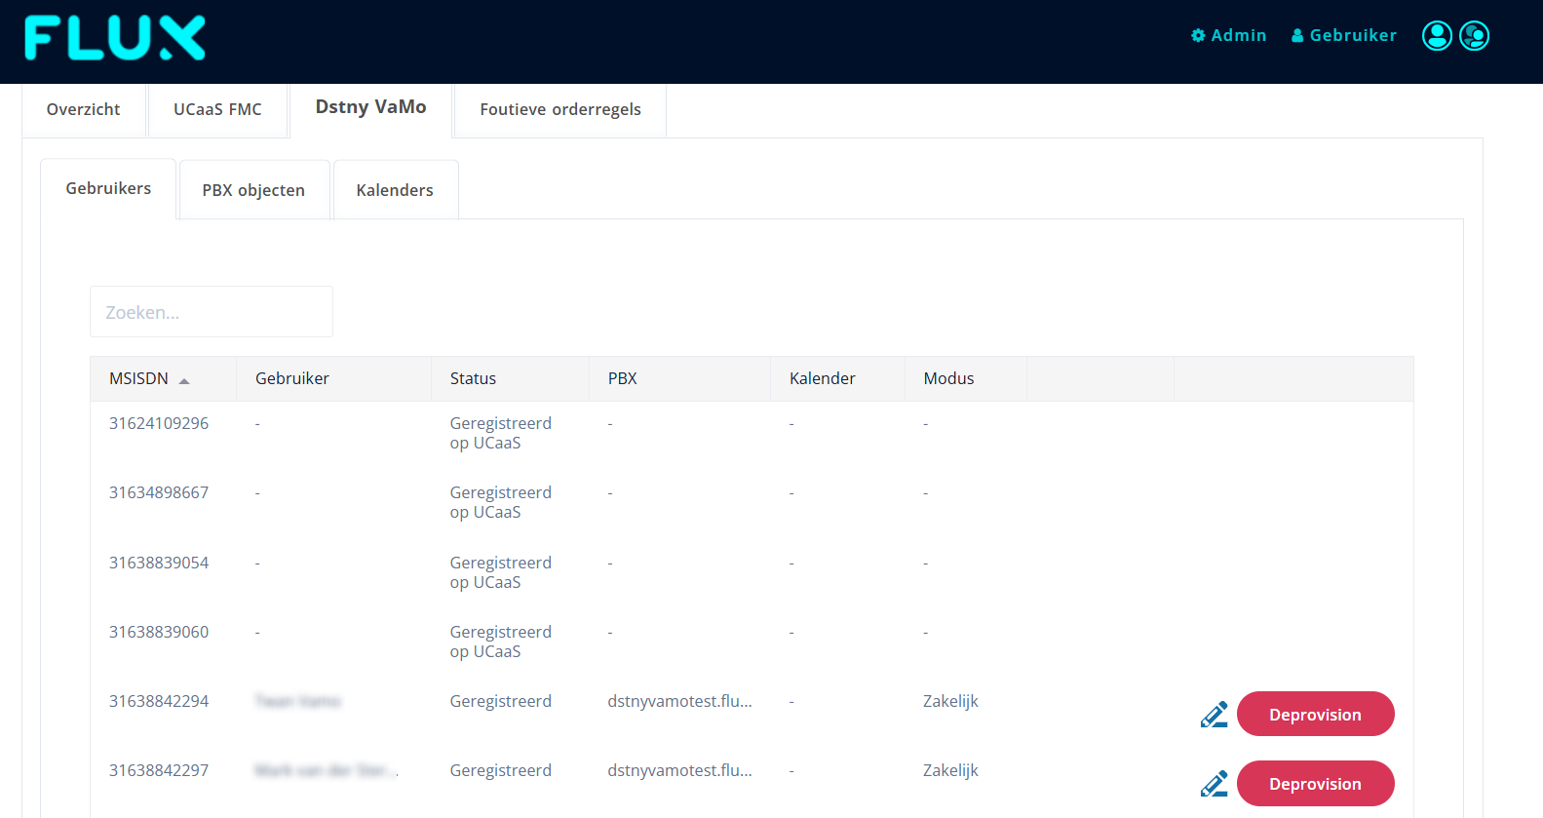Open the PBX objecten sub-tab
Viewport: 1543px width, 818px height.
(x=253, y=190)
